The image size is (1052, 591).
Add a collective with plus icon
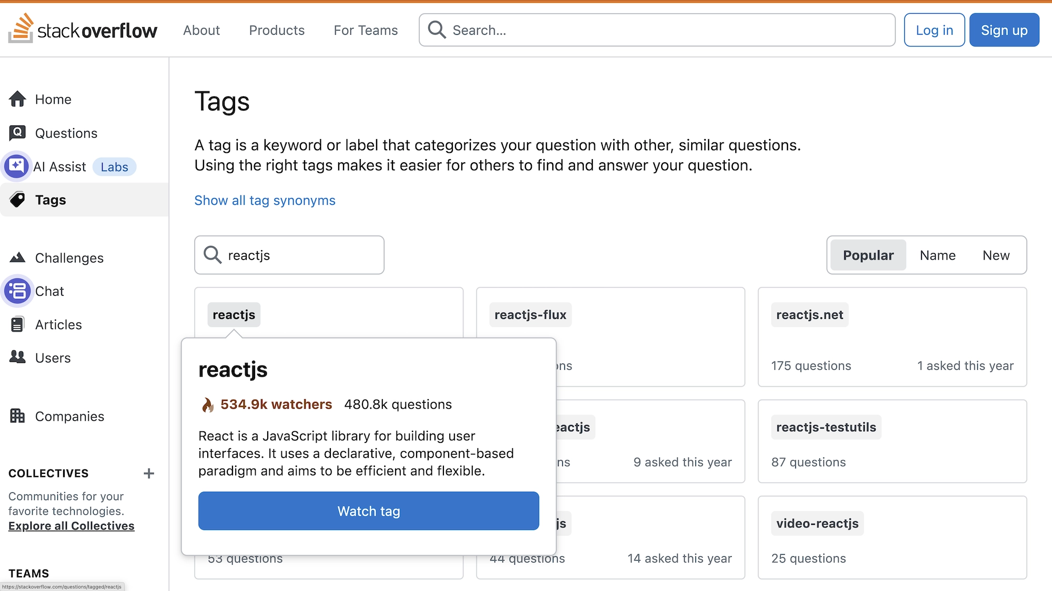click(x=149, y=473)
